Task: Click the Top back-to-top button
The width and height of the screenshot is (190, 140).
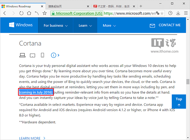Action: pos(179,102)
